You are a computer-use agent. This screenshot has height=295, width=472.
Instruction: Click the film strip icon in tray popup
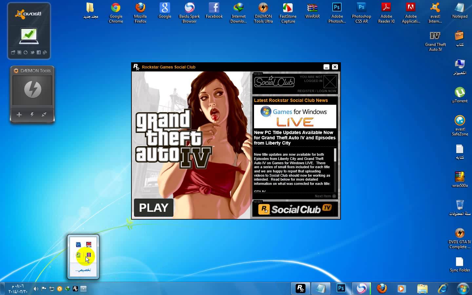point(88,255)
